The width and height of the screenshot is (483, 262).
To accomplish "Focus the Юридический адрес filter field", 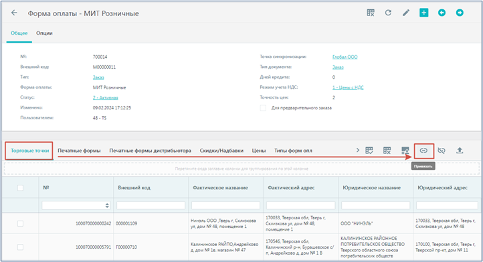I will pyautogui.click(x=448, y=205).
